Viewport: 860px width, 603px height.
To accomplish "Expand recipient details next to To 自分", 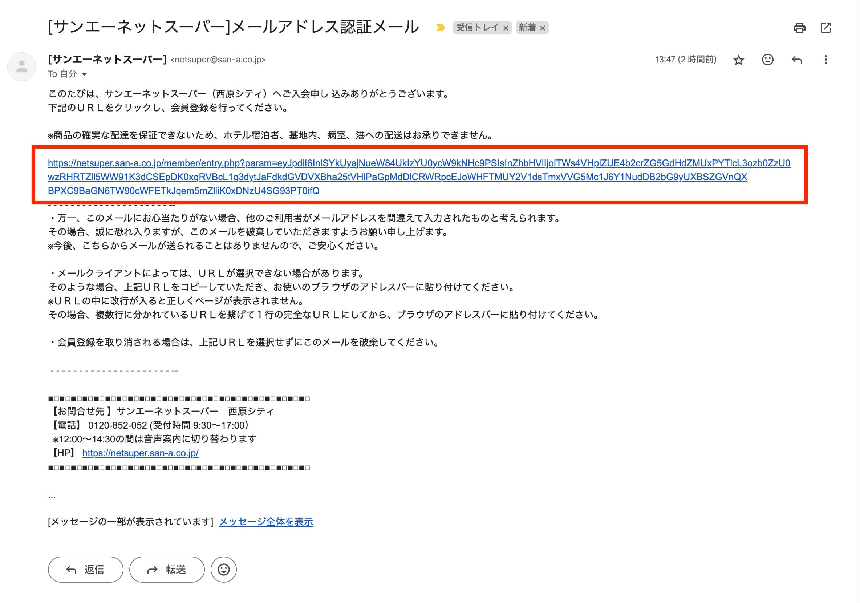I will tap(84, 74).
